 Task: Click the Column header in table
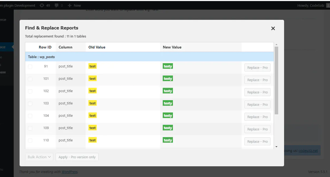[x=66, y=47]
